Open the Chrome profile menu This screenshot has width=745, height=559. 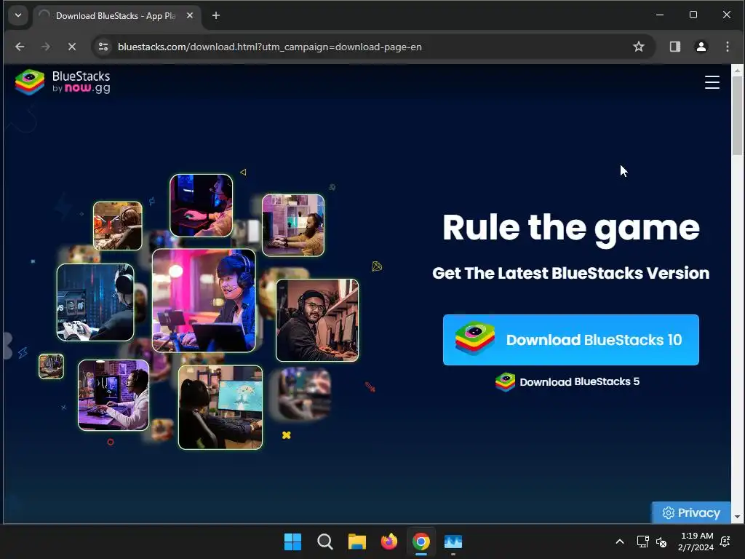[x=701, y=47]
